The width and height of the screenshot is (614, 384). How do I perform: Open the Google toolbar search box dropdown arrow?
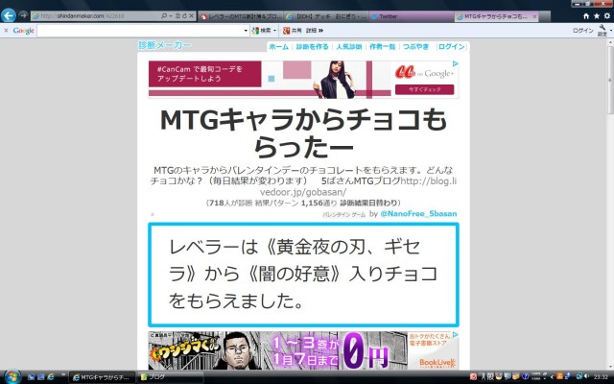point(246,31)
